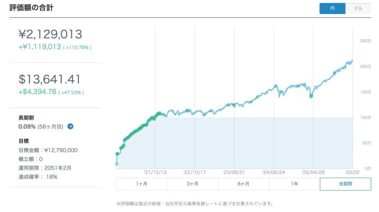The width and height of the screenshot is (379, 212).
Task: Select the 1年 period tab
Action: pyautogui.click(x=294, y=184)
